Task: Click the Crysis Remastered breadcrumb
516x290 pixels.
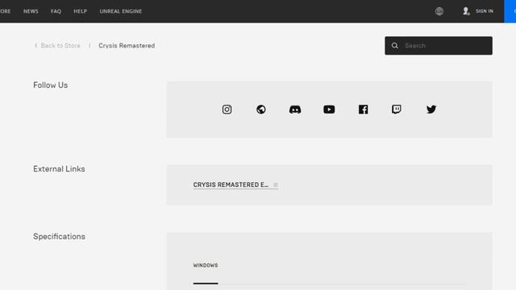Action: [x=127, y=46]
